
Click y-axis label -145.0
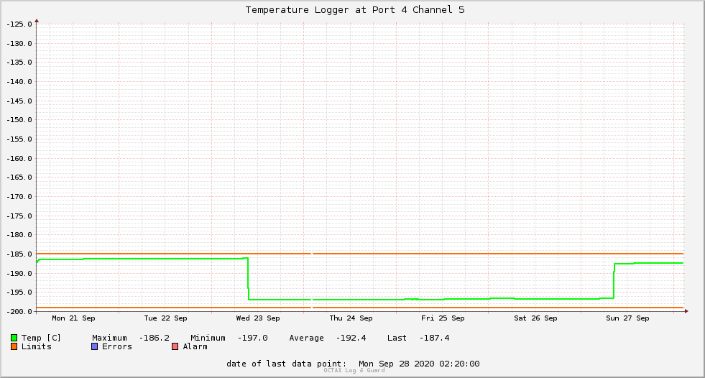click(19, 101)
